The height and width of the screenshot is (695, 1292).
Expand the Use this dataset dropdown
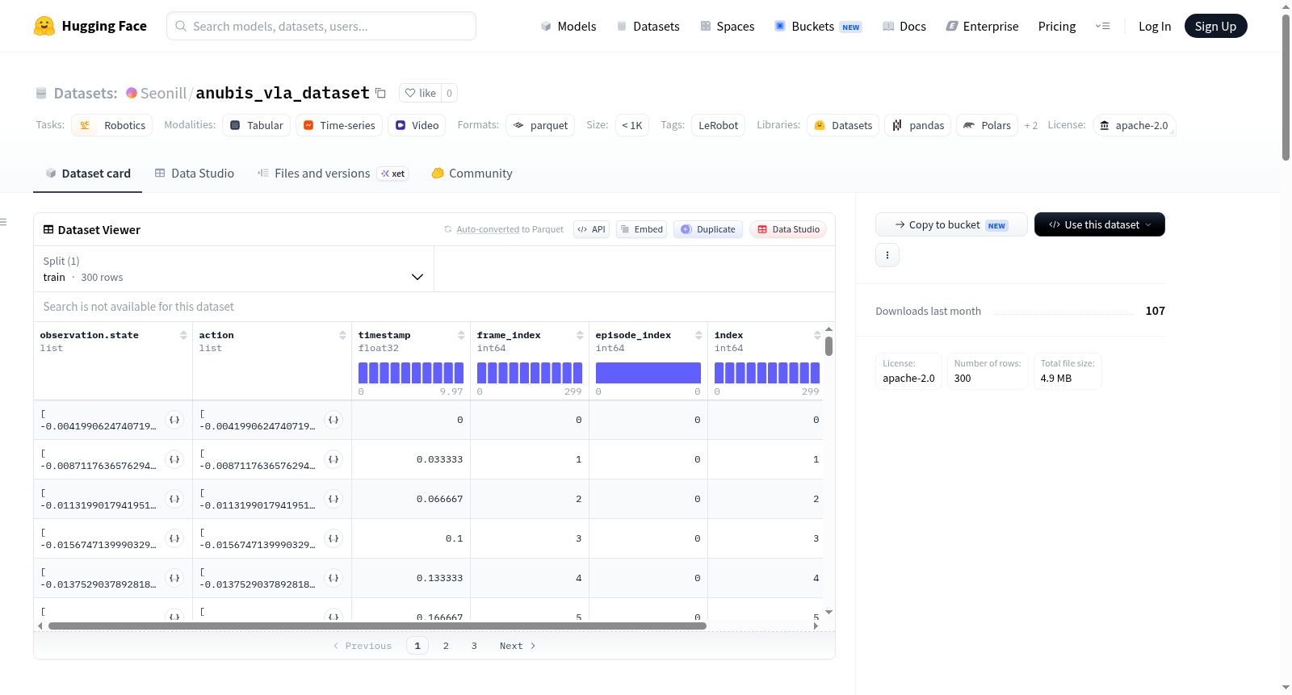[x=1099, y=224]
